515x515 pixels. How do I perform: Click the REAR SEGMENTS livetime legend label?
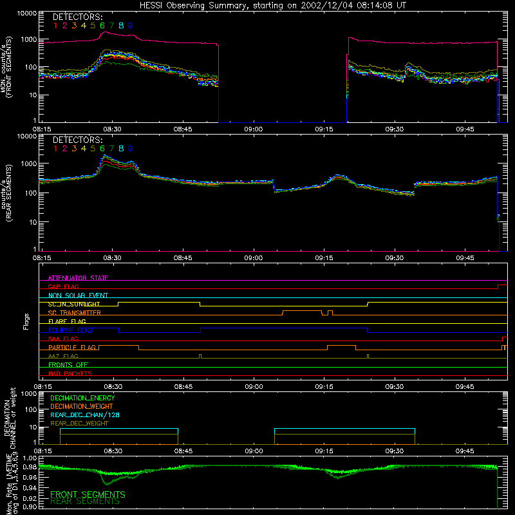(85, 501)
